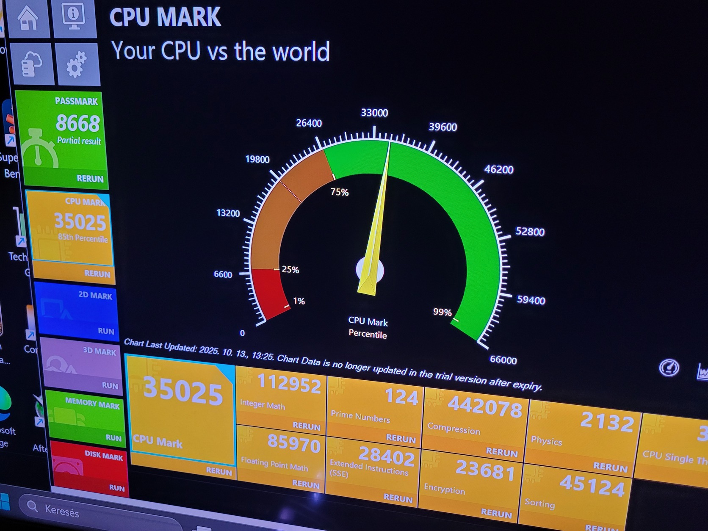Click the "Partial result" label

tap(79, 141)
